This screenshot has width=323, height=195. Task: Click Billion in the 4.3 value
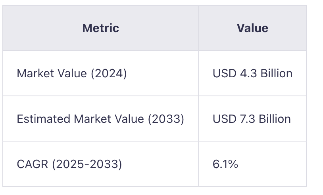click(x=276, y=73)
